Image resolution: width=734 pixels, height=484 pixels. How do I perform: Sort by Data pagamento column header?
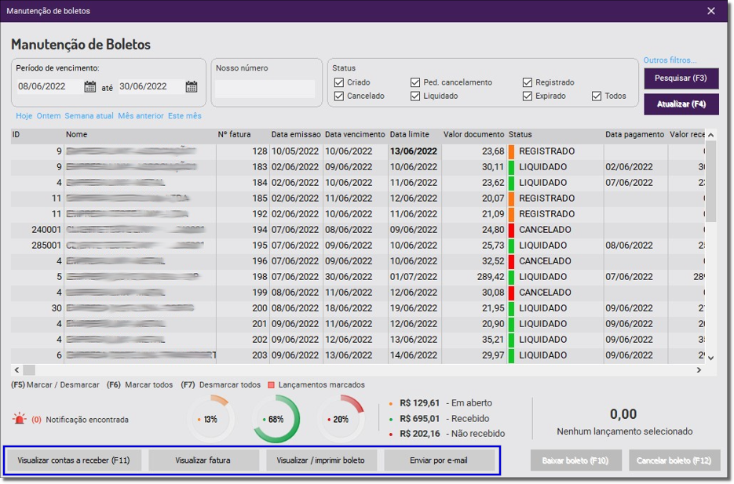pyautogui.click(x=635, y=135)
